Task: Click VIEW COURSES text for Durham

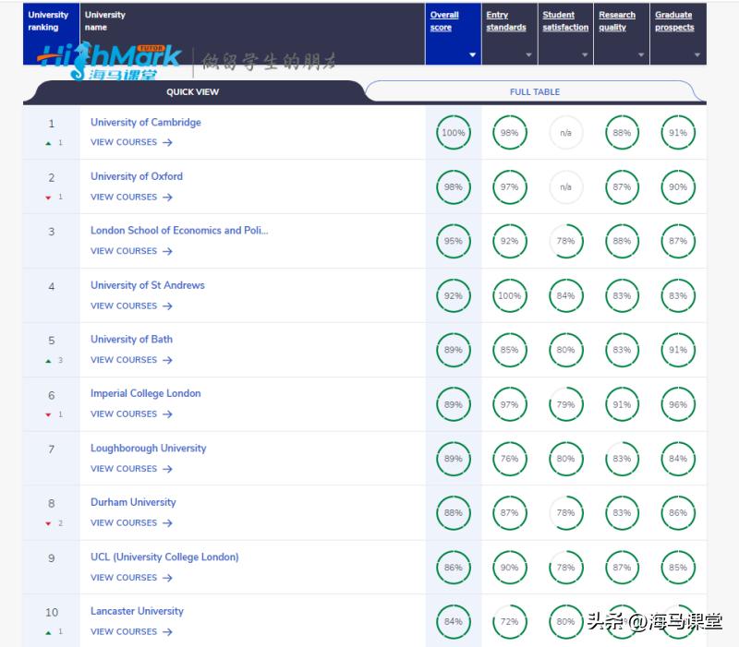Action: point(124,523)
